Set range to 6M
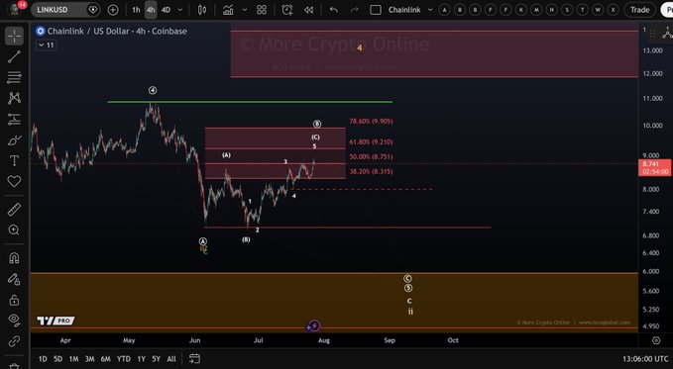673x369 pixels. click(106, 359)
